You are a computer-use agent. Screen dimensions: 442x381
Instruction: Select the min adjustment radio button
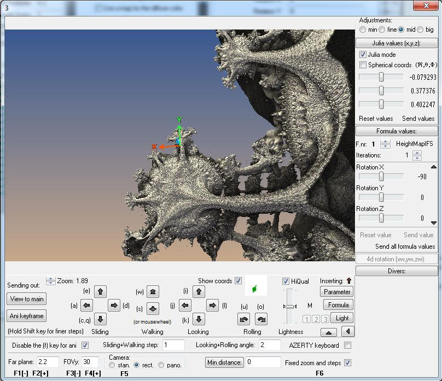click(363, 30)
